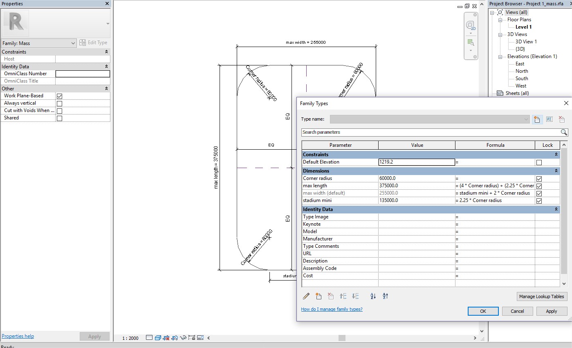Screen dimensions: 572x348
Task: Open the 'How do I manage family types?' link
Action: [x=332, y=309]
